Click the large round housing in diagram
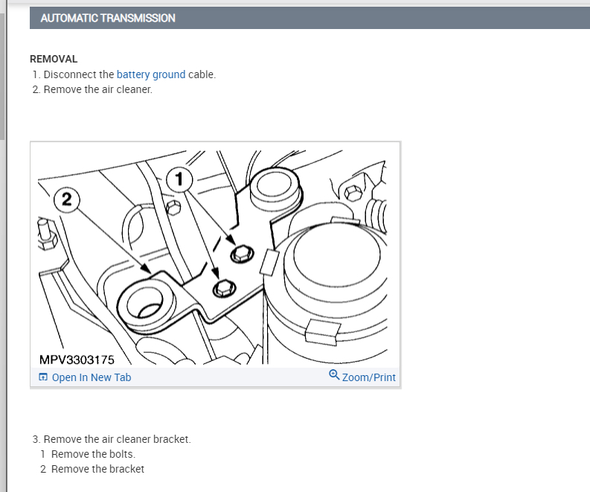The image size is (590, 492). click(x=336, y=261)
